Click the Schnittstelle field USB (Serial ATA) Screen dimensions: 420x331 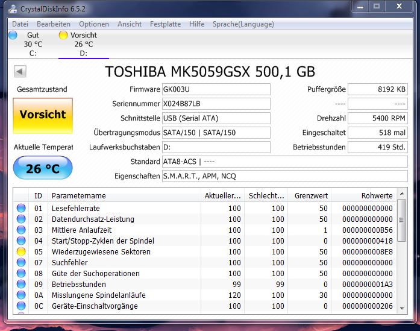(216, 118)
